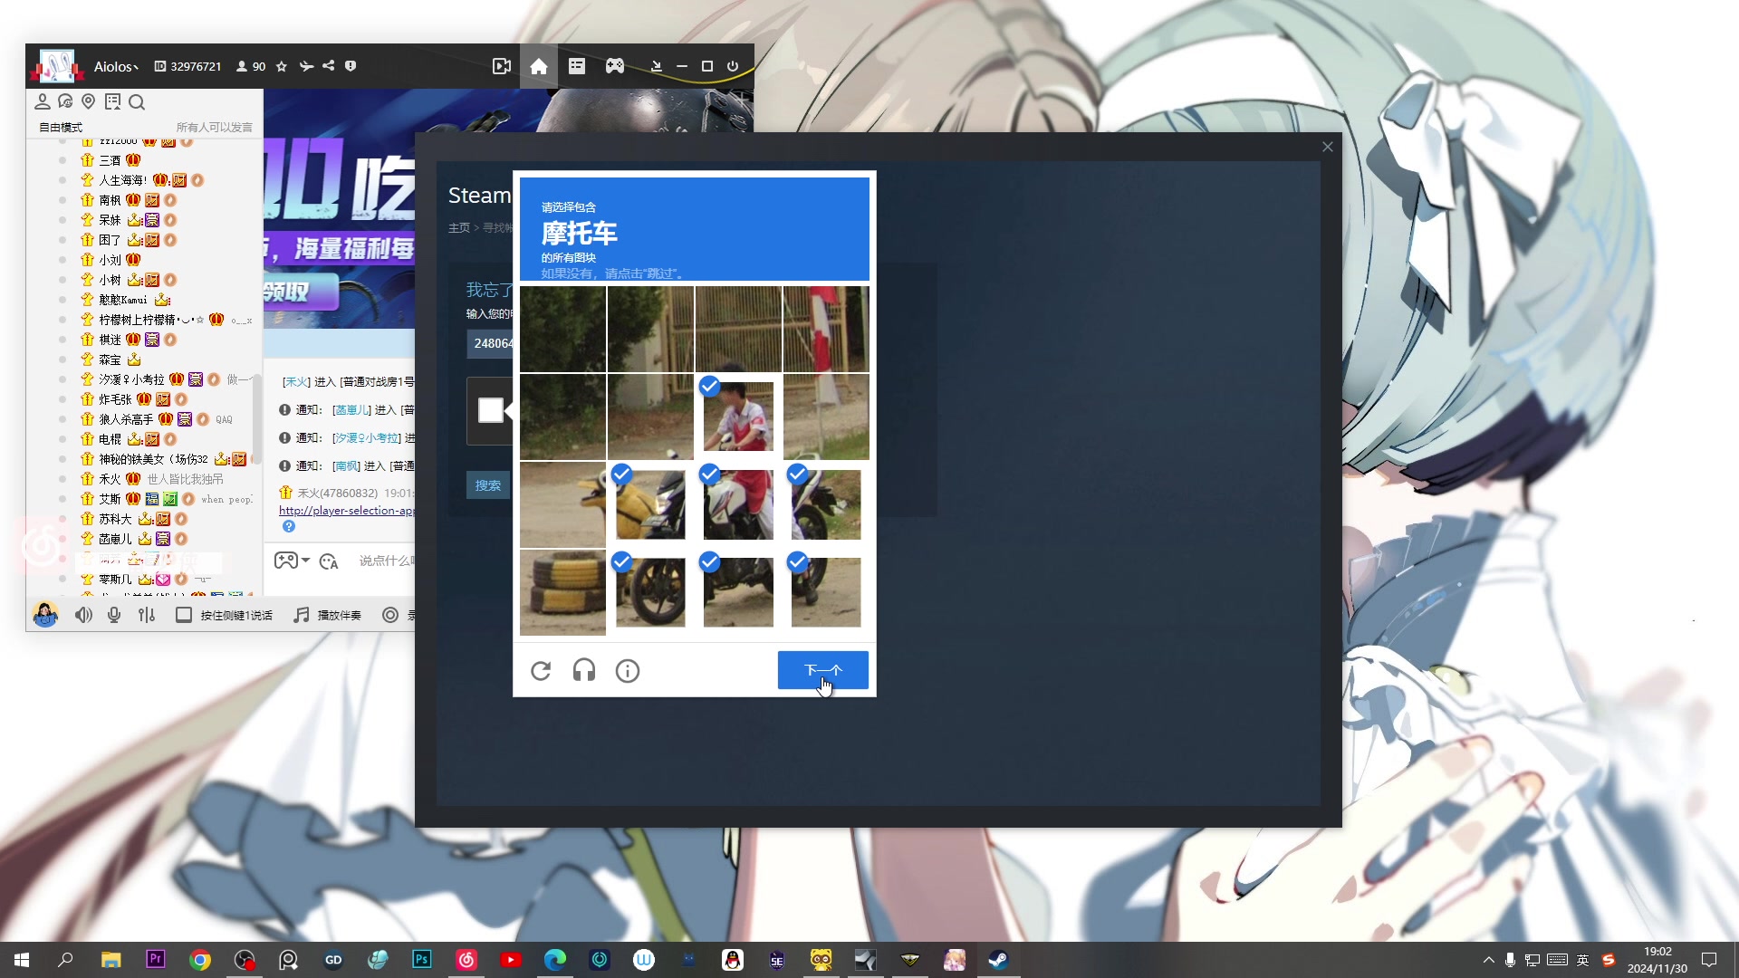
Task: Open the gamepad games tab
Action: tap(615, 66)
